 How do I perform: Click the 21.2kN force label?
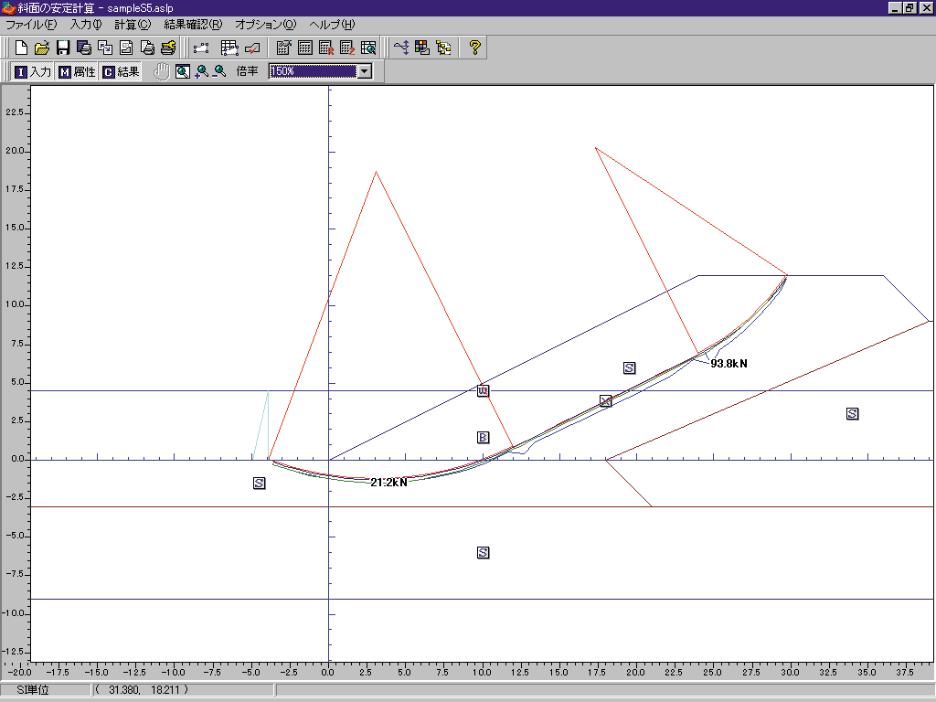click(388, 482)
